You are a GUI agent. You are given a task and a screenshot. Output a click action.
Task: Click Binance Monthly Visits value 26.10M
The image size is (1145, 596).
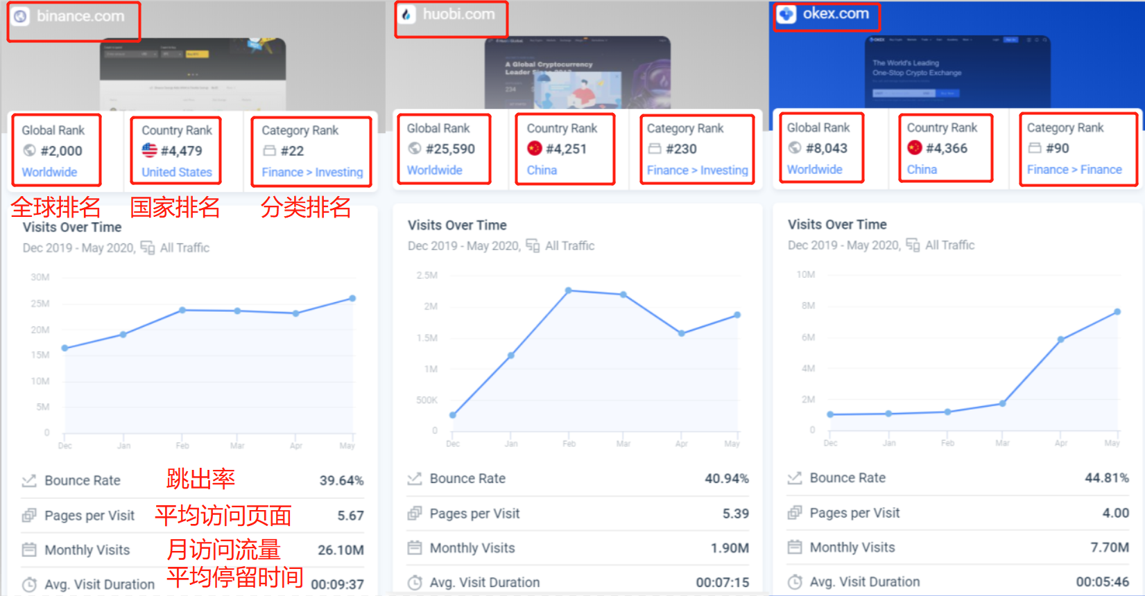coord(341,550)
